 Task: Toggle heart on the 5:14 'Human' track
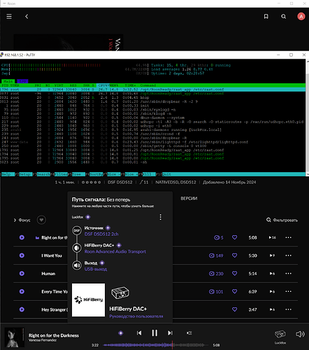(235, 274)
